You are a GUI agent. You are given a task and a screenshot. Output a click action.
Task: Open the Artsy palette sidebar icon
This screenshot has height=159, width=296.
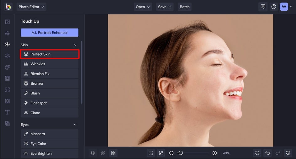point(7,67)
